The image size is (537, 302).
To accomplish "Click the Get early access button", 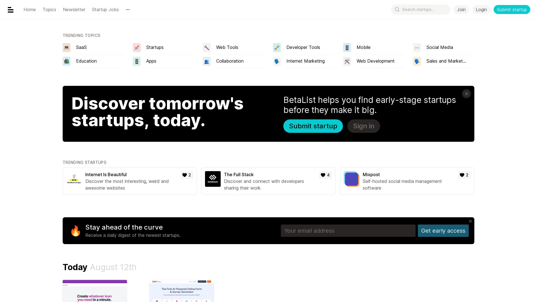I will [x=443, y=230].
